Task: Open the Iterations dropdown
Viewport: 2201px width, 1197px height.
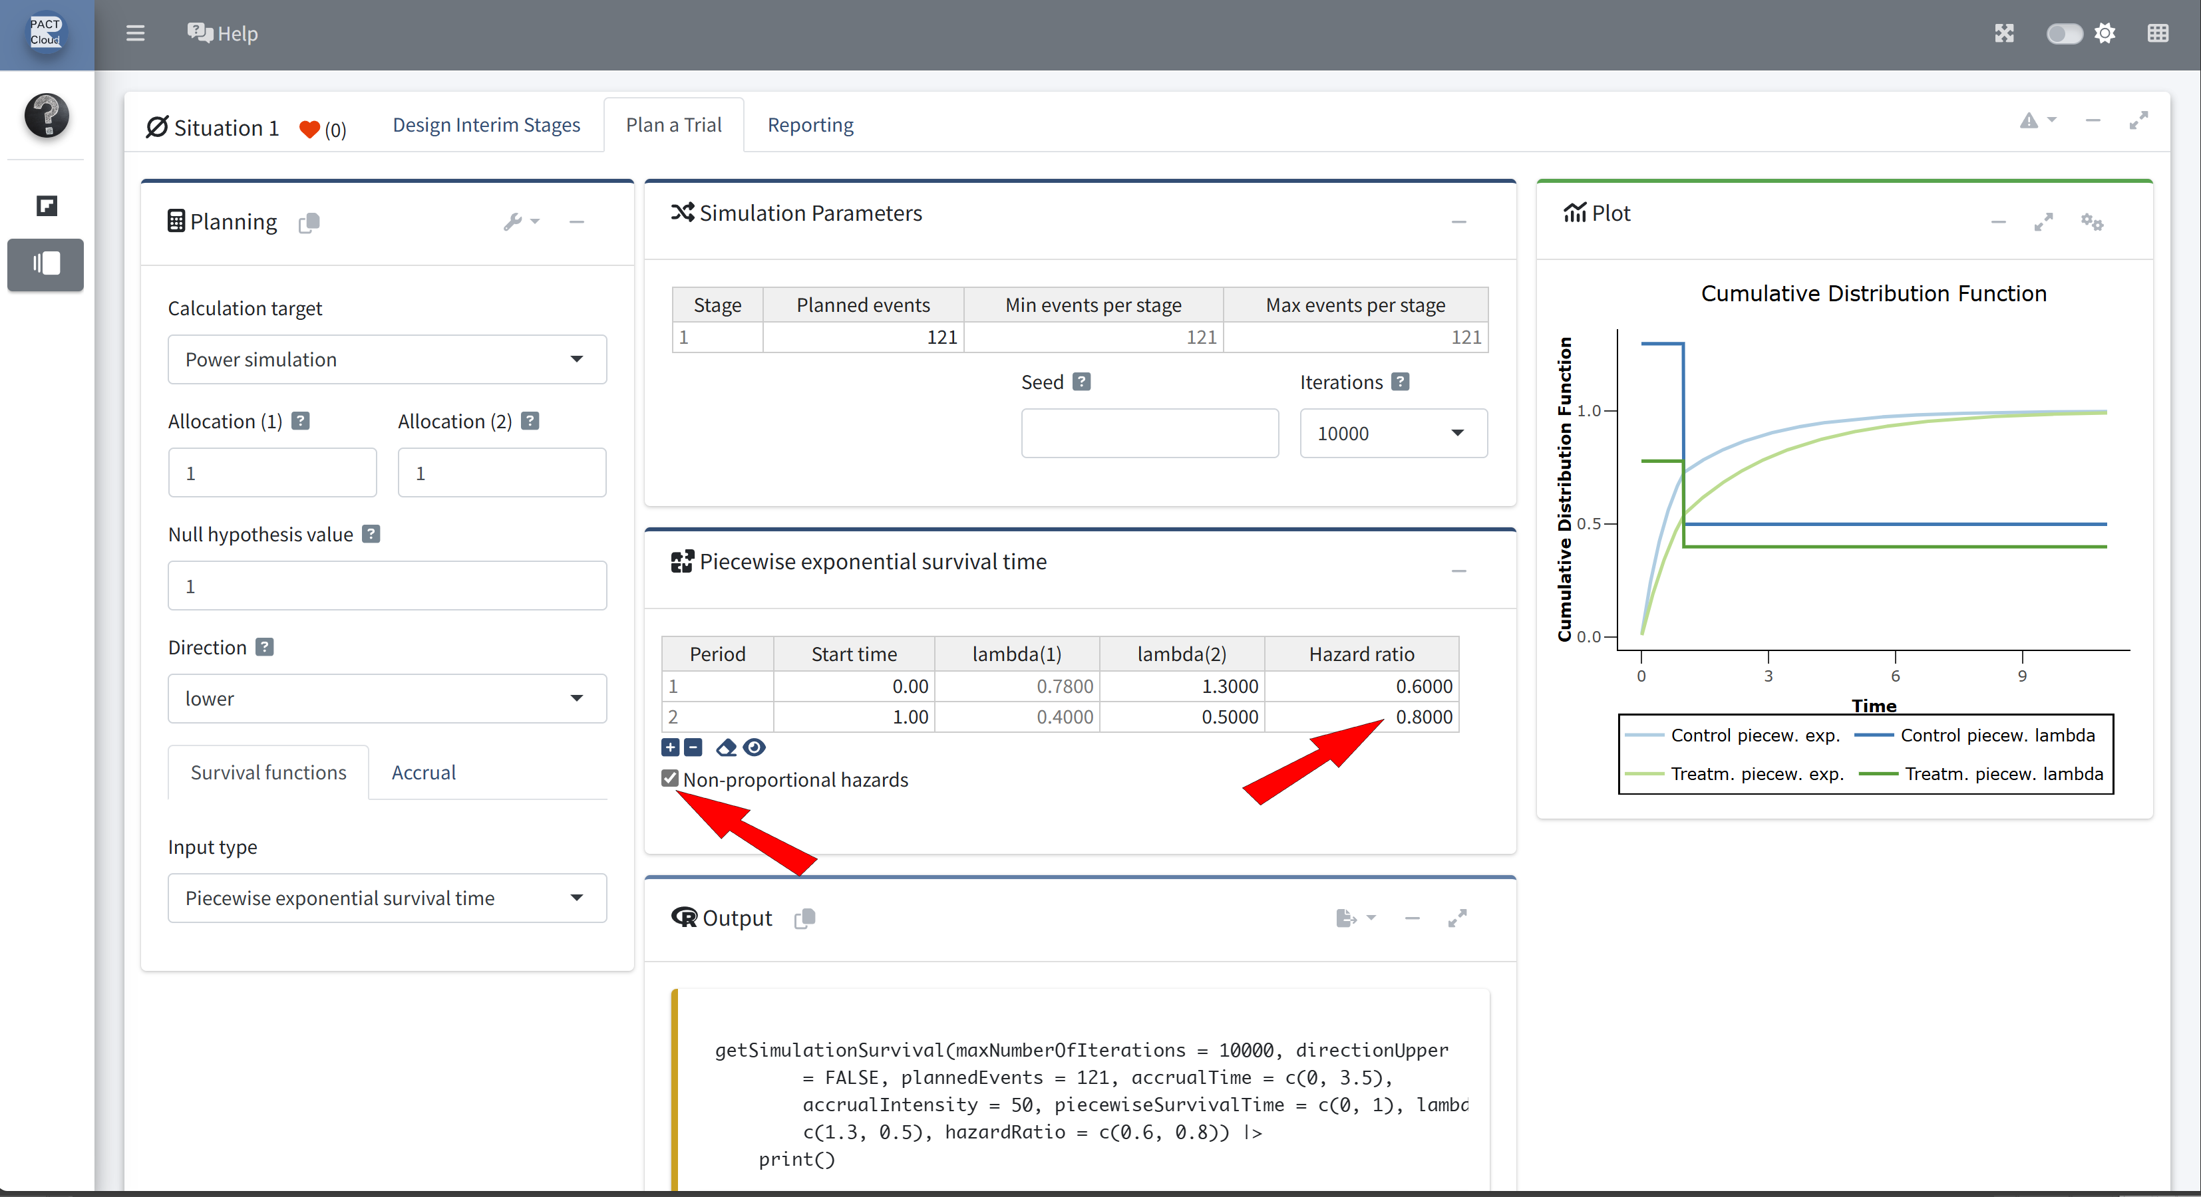Action: pyautogui.click(x=1393, y=434)
